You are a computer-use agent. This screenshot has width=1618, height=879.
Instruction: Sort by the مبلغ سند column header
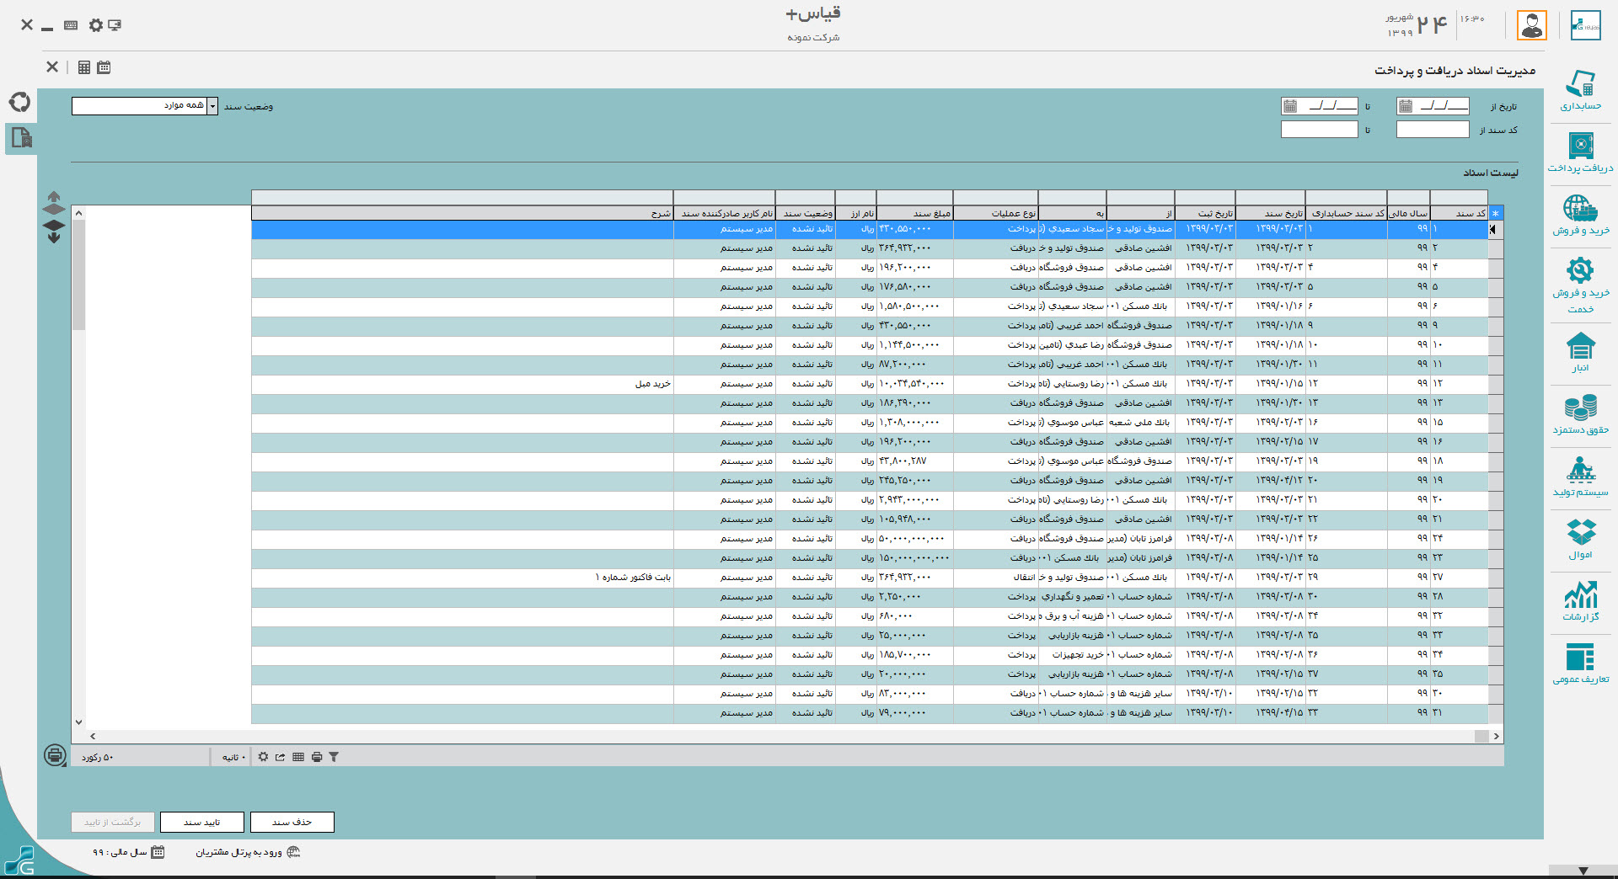click(915, 213)
